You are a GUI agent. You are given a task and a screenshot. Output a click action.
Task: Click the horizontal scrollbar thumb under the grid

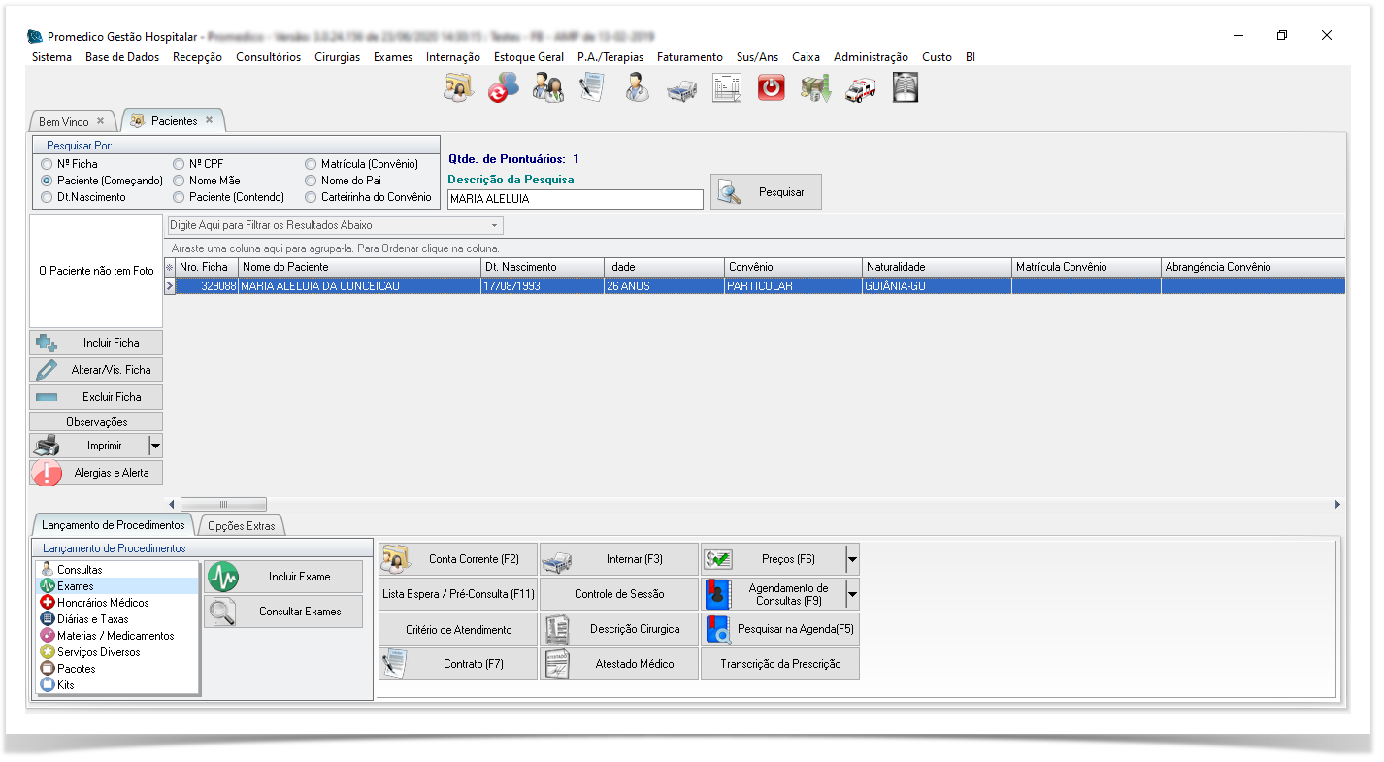(x=223, y=505)
